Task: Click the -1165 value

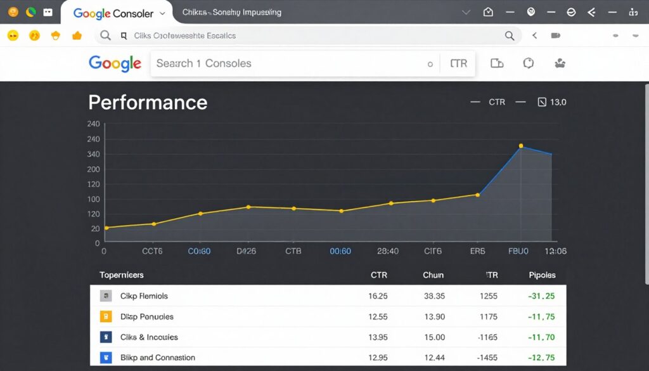Action: [487, 337]
